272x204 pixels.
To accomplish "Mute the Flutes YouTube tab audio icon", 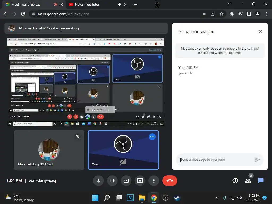I will pos(119,5).
